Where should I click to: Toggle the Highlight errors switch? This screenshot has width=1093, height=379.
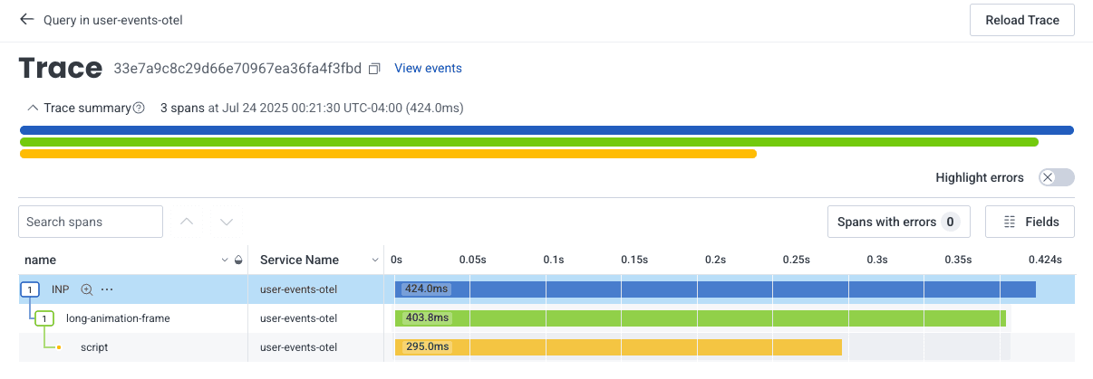1056,177
